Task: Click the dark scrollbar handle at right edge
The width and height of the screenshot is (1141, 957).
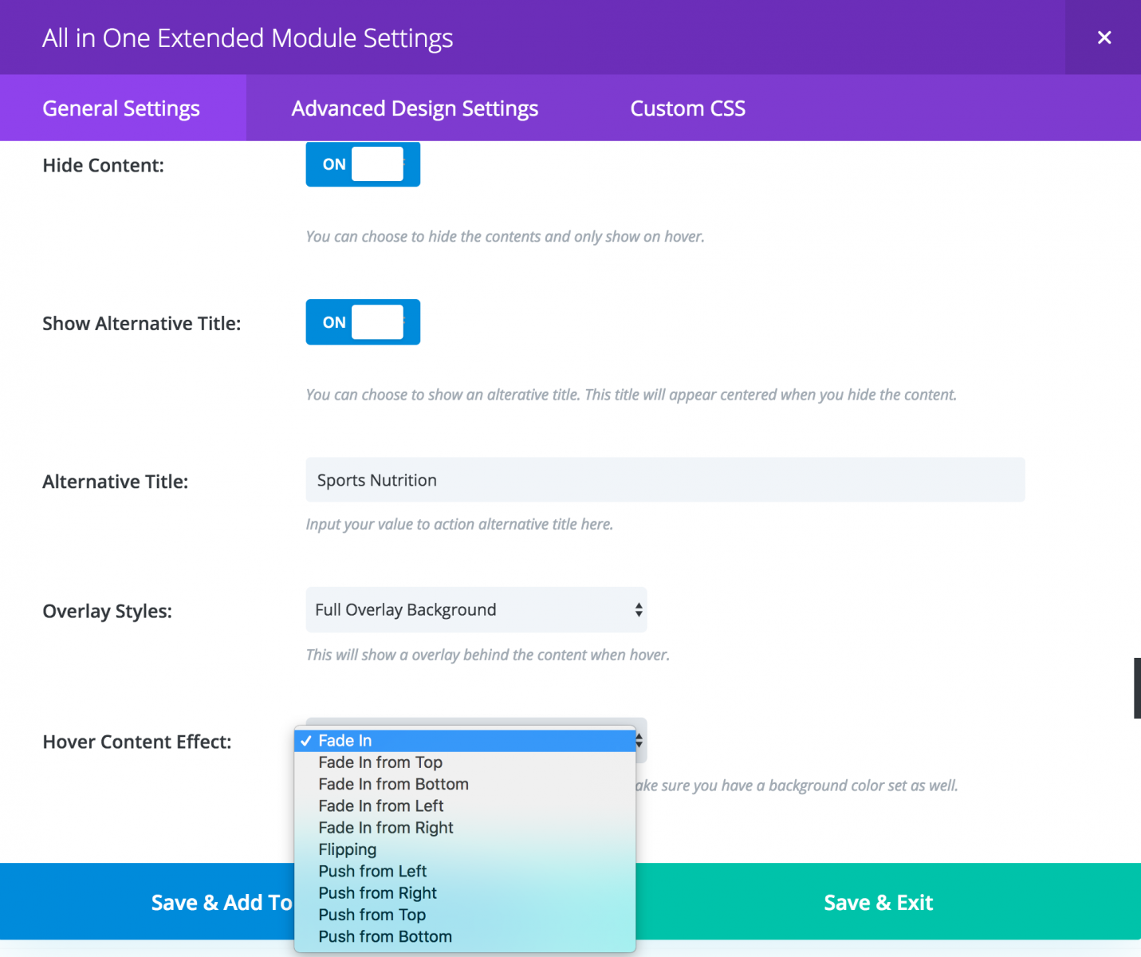Action: tap(1137, 688)
